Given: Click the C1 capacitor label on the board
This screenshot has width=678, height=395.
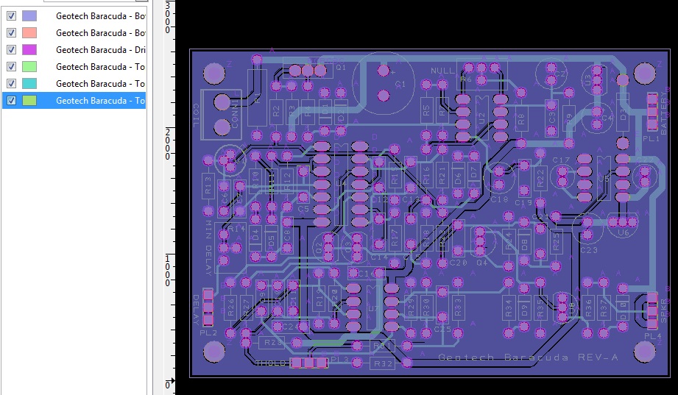Looking at the screenshot, I should [400, 84].
